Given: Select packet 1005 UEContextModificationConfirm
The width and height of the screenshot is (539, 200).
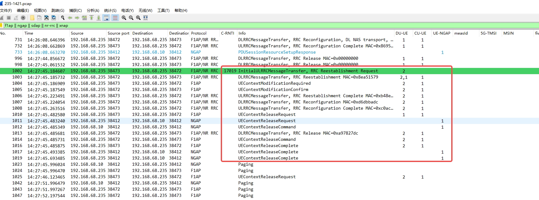Looking at the screenshot, I should point(269,90).
